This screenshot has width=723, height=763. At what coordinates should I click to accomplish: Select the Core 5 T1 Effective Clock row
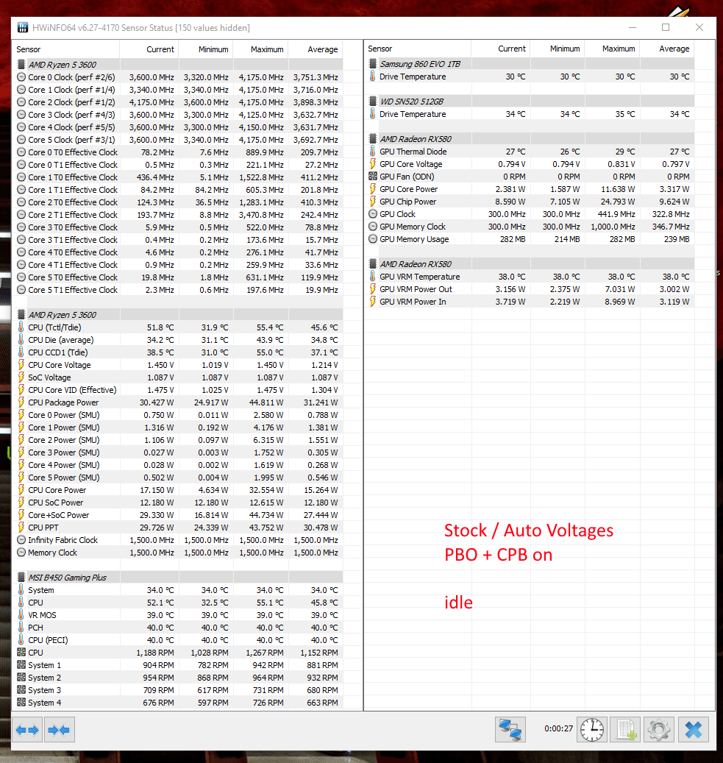[x=177, y=290]
